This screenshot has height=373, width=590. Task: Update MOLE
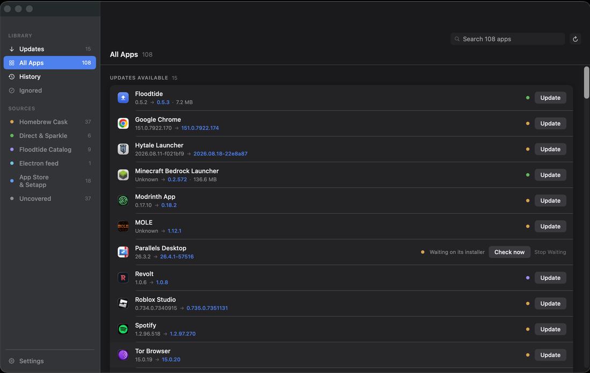tap(550, 226)
